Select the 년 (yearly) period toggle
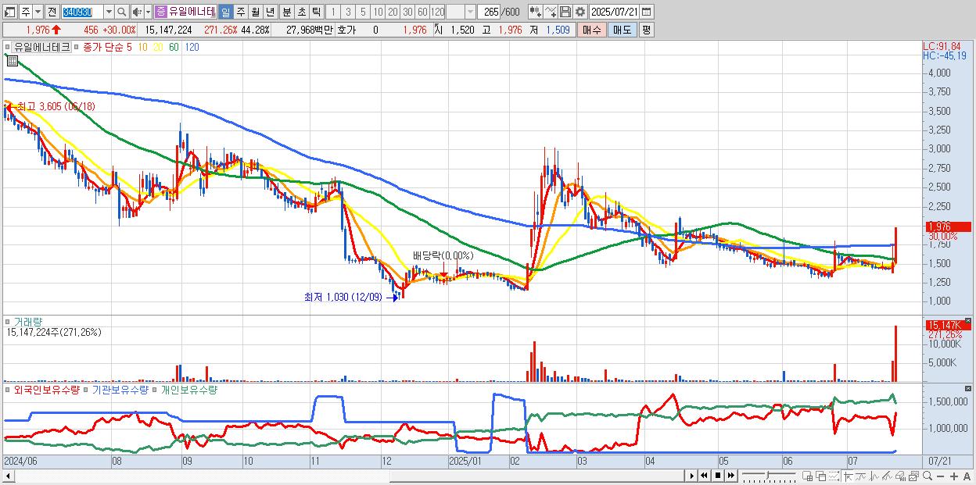The image size is (976, 485). [270, 12]
